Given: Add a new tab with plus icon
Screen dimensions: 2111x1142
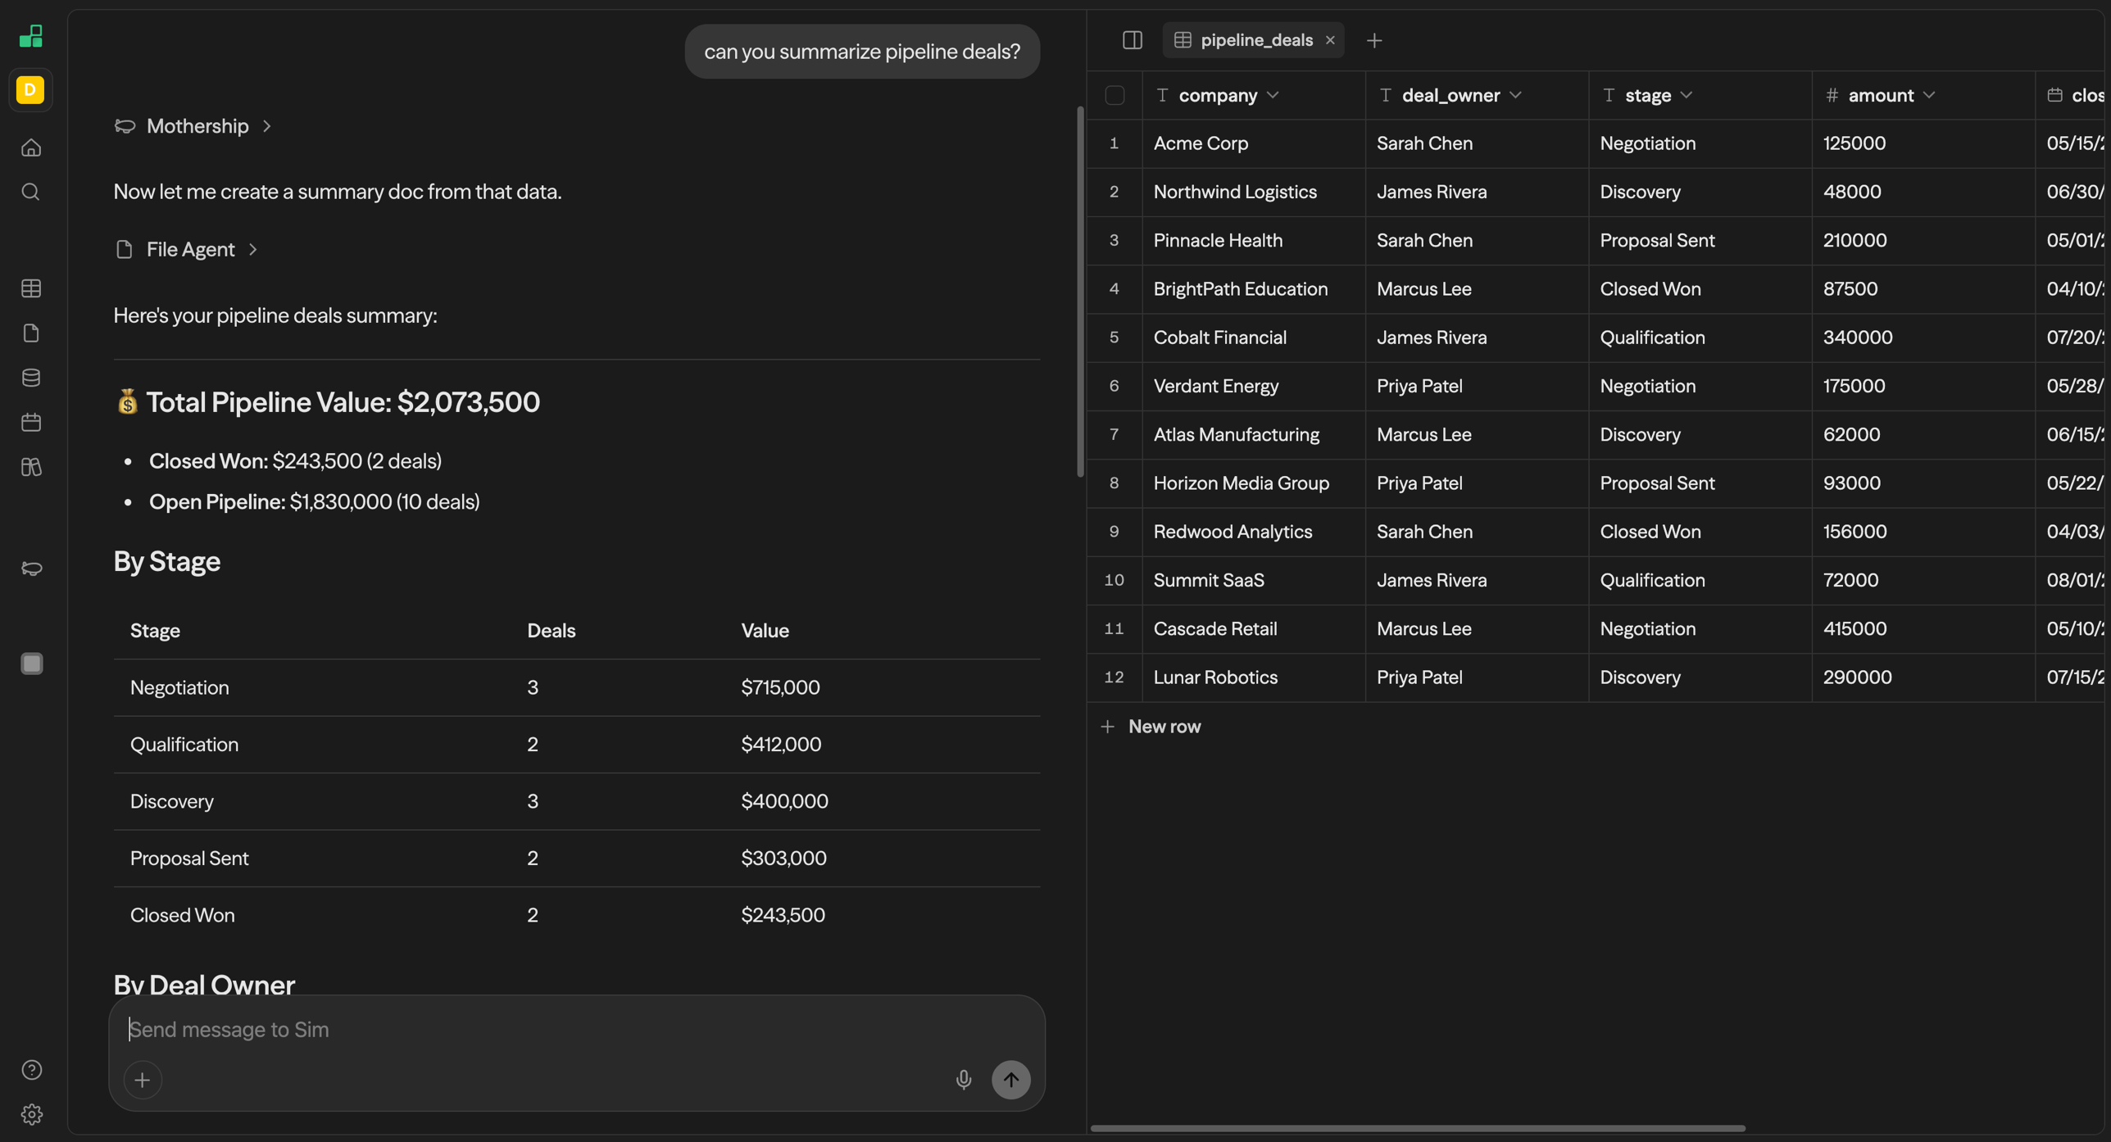Looking at the screenshot, I should [x=1374, y=40].
